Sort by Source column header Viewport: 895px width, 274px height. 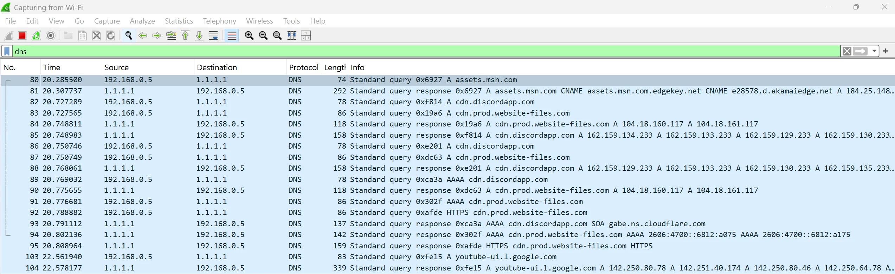[x=148, y=67]
